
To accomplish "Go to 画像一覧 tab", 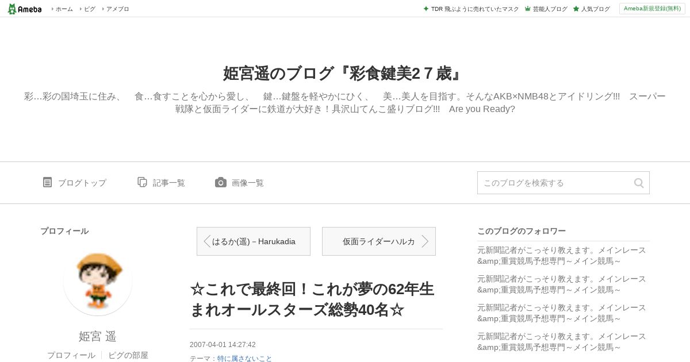I will point(240,183).
